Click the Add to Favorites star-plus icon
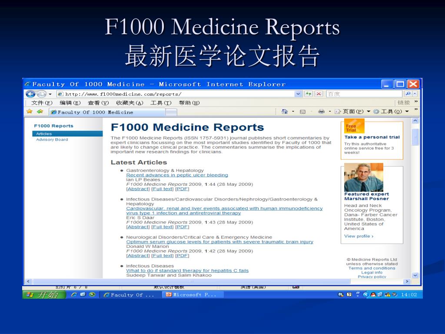Screen dimensions: 445x334 tap(40, 111)
